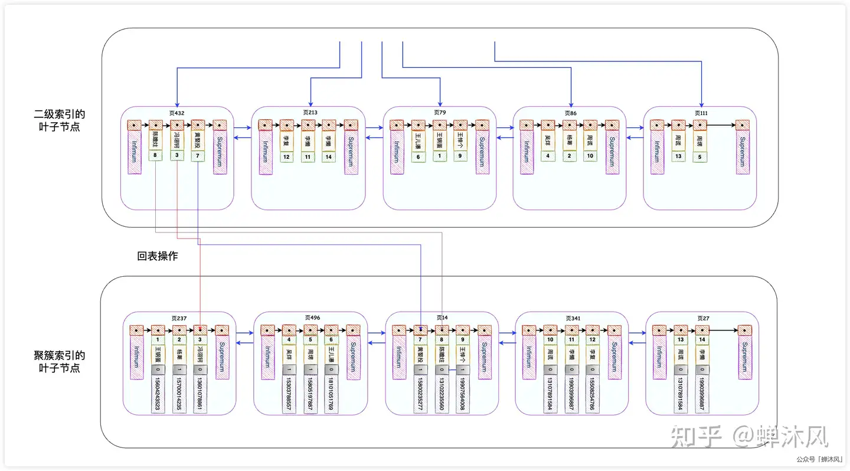Image resolution: width=850 pixels, height=471 pixels.
Task: Click id cell 12 in 页213
Action: tap(287, 157)
